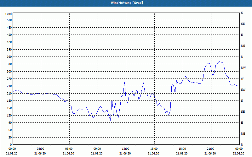
Task: Pick the 360 degree axis label
Action: 9,57
